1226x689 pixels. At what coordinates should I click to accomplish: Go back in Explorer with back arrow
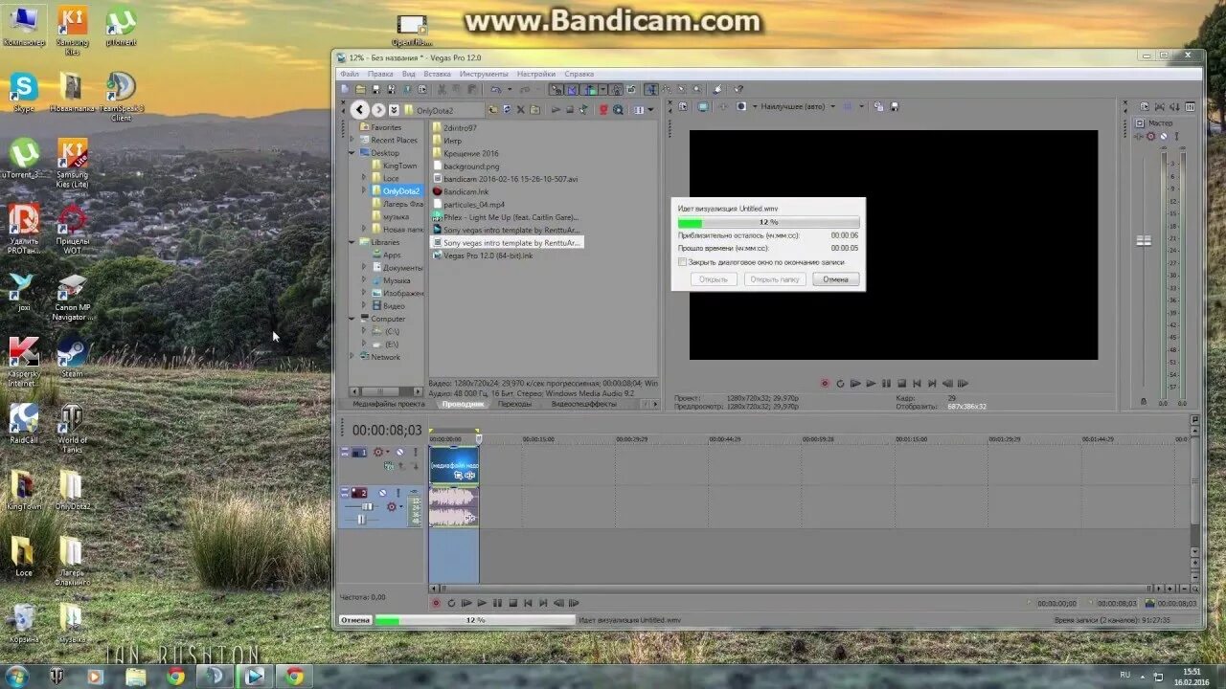pos(359,110)
